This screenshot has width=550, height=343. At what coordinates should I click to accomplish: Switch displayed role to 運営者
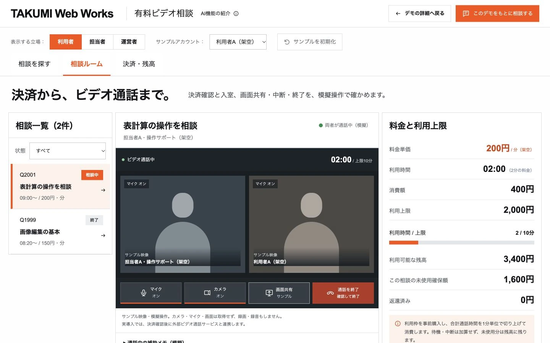pos(129,42)
